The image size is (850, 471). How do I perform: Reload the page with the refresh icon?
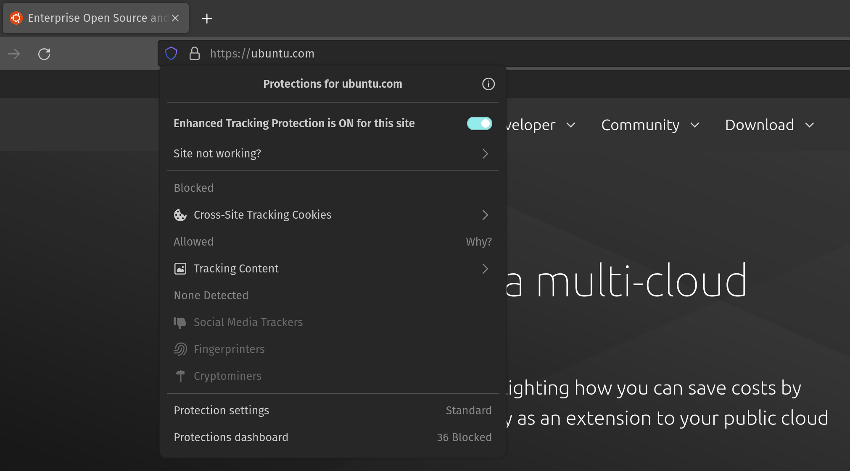coord(44,54)
